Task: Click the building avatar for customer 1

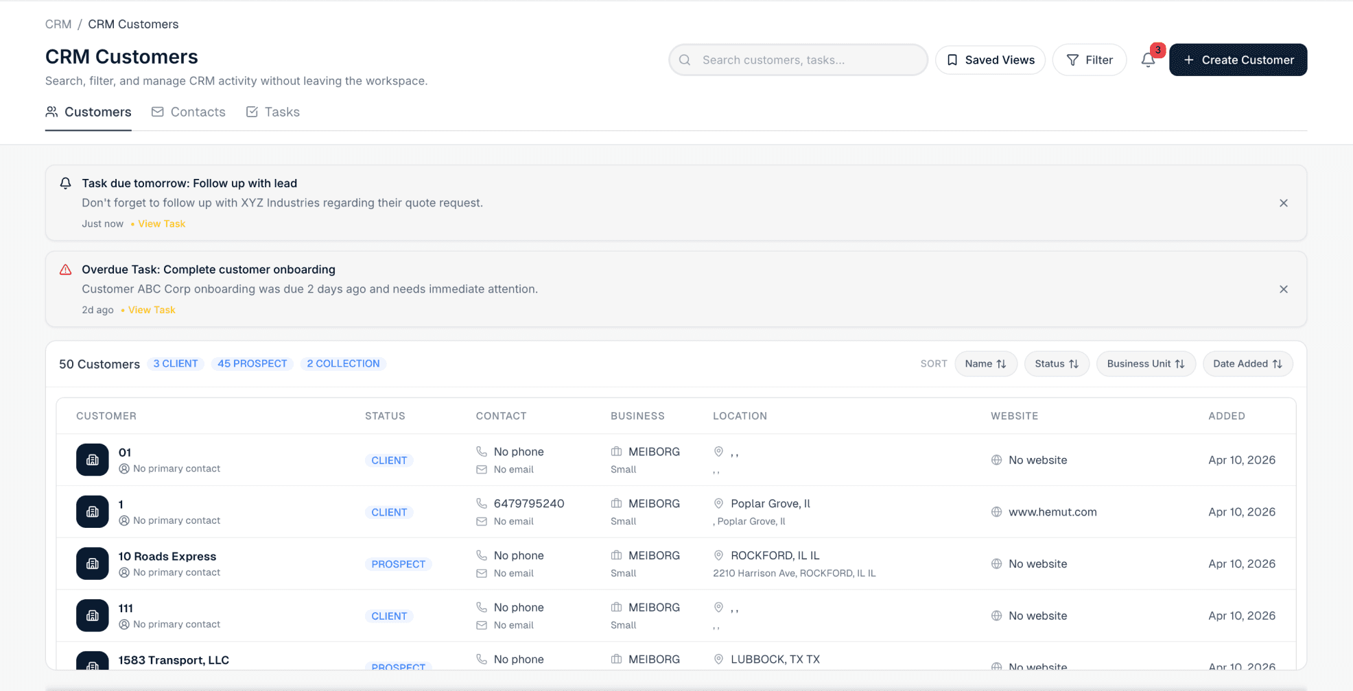Action: pyautogui.click(x=93, y=512)
